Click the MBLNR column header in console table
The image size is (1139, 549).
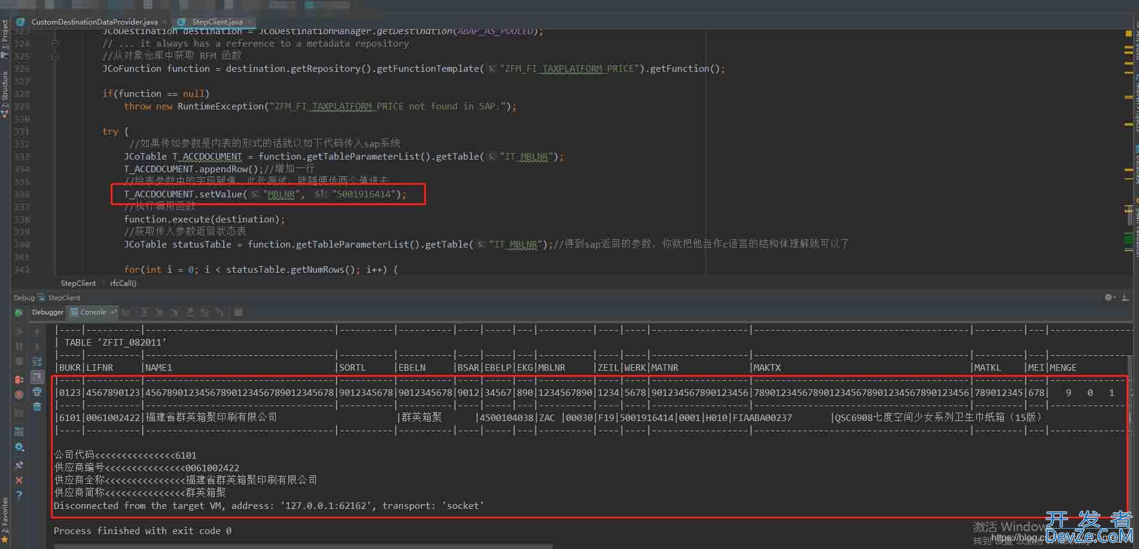(551, 368)
